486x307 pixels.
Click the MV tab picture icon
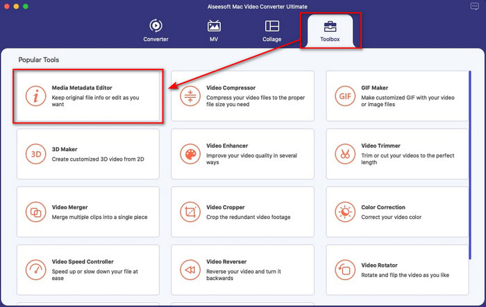pos(214,26)
